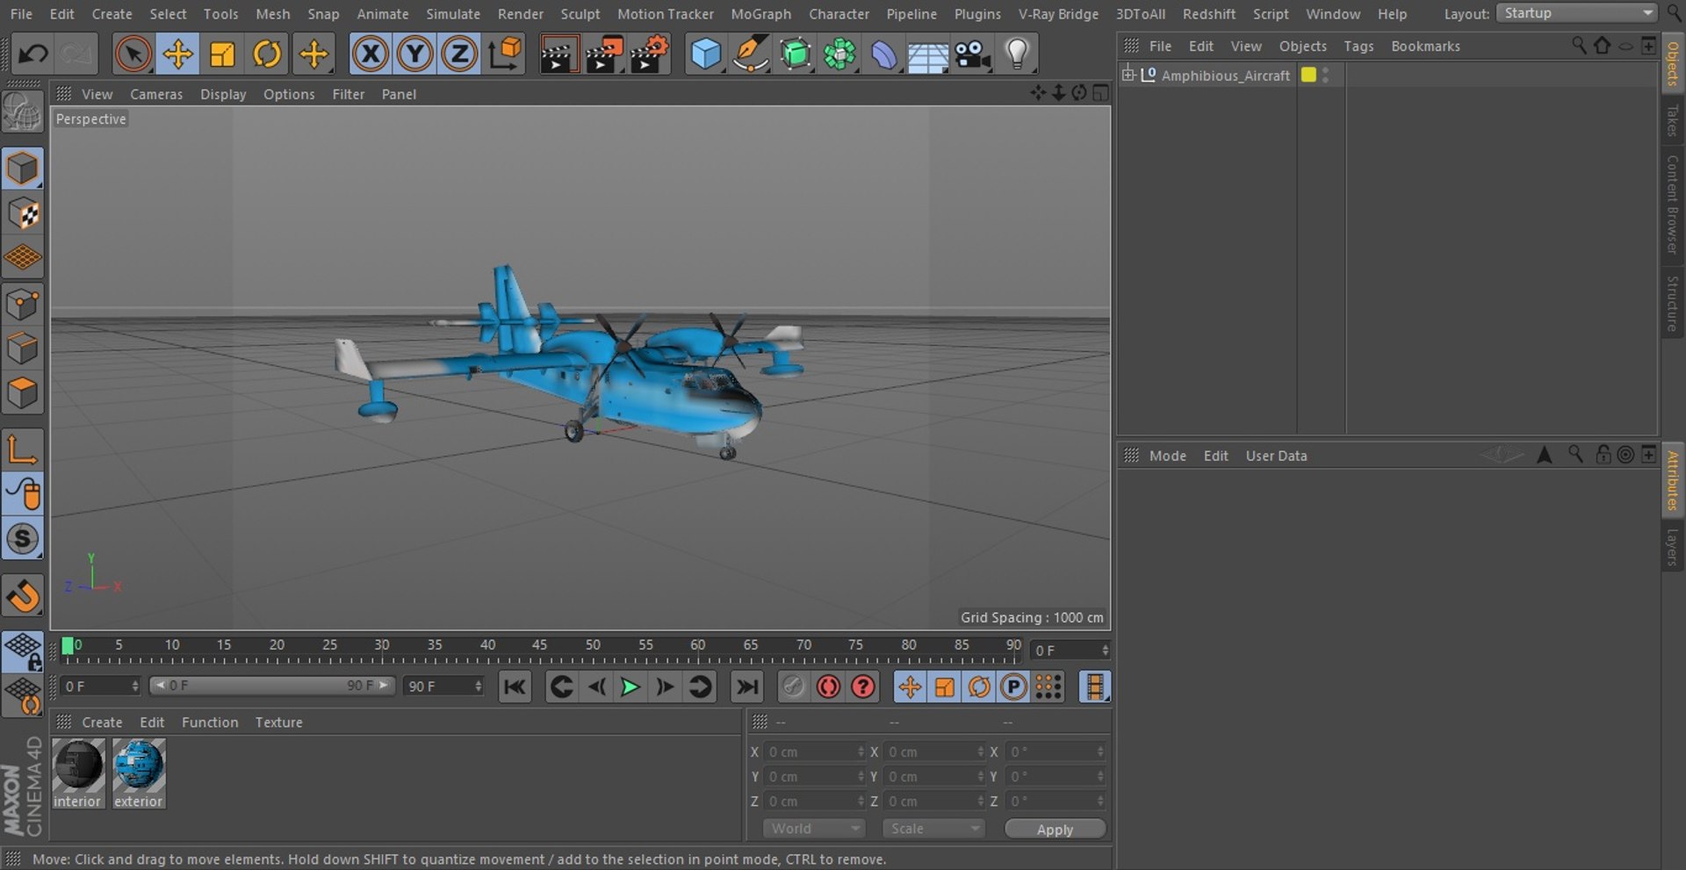1686x870 pixels.
Task: Open viewport Display menu
Action: (x=223, y=94)
